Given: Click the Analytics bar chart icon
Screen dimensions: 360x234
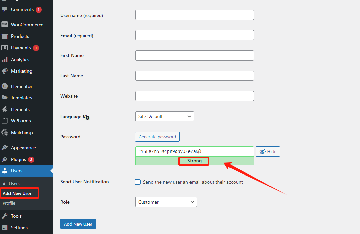Looking at the screenshot, I should 5,60.
